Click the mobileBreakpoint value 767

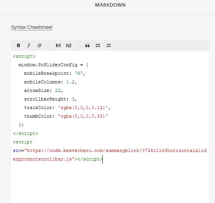click(x=79, y=73)
